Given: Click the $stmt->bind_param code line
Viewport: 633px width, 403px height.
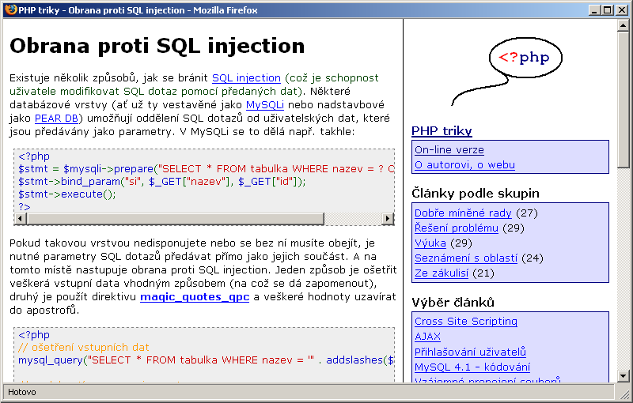Looking at the screenshot, I should coord(162,182).
